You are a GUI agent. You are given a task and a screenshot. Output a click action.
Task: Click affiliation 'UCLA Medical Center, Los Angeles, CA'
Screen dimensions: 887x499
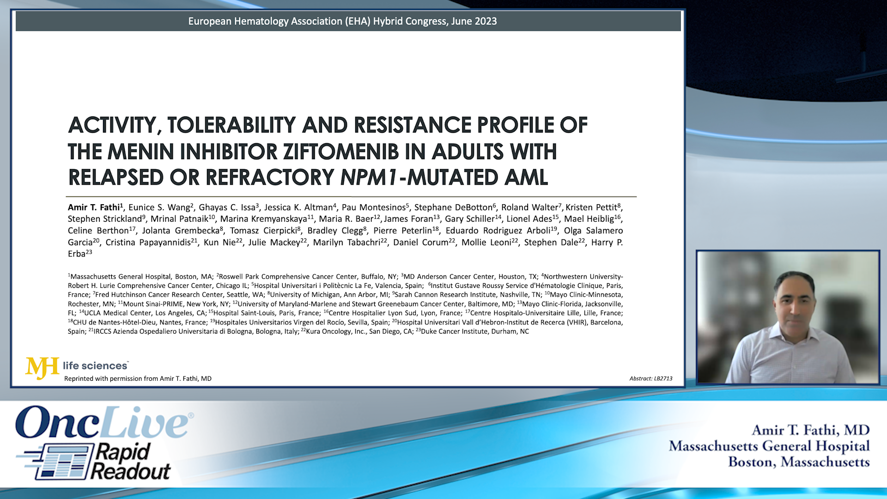pyautogui.click(x=145, y=313)
